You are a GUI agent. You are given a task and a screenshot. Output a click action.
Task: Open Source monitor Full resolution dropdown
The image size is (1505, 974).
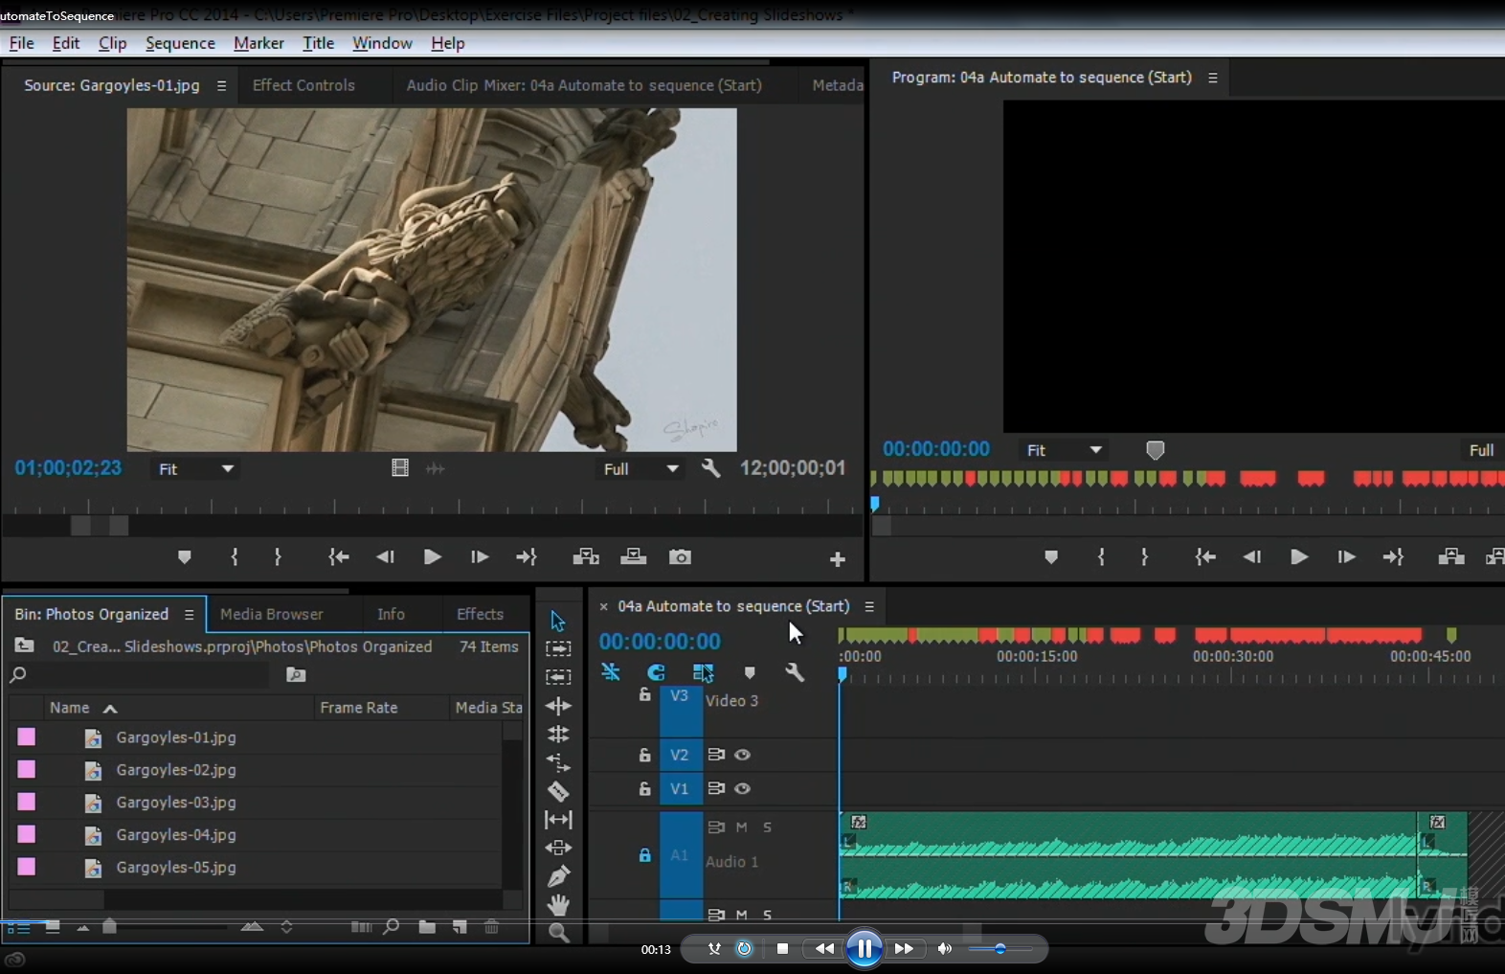[x=640, y=469]
